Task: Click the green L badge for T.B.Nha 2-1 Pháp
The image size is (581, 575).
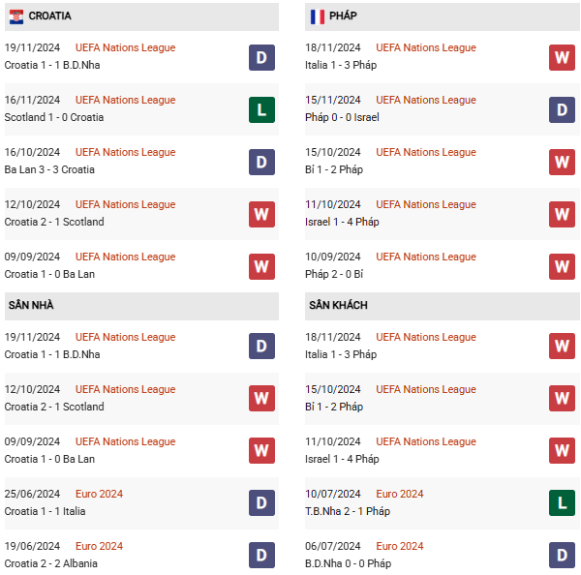Action: click(562, 502)
